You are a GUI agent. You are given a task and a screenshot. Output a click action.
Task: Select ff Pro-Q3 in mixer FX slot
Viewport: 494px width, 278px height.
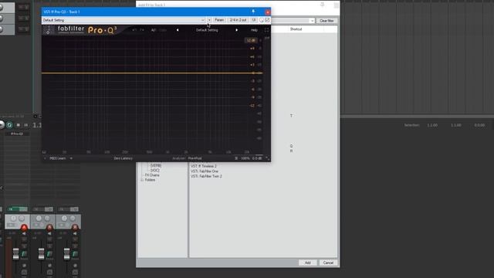[x=17, y=134]
